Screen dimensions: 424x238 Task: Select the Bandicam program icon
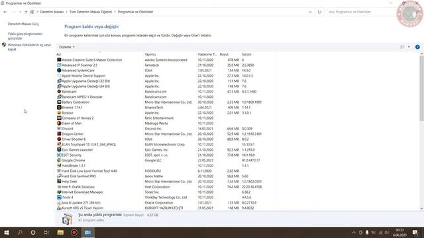[59, 91]
